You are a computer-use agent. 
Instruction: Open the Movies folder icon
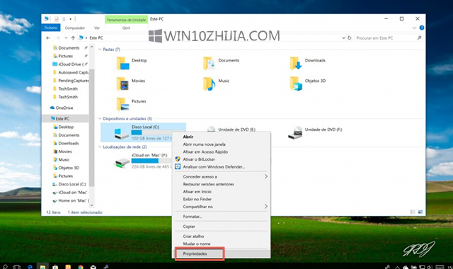coord(122,84)
